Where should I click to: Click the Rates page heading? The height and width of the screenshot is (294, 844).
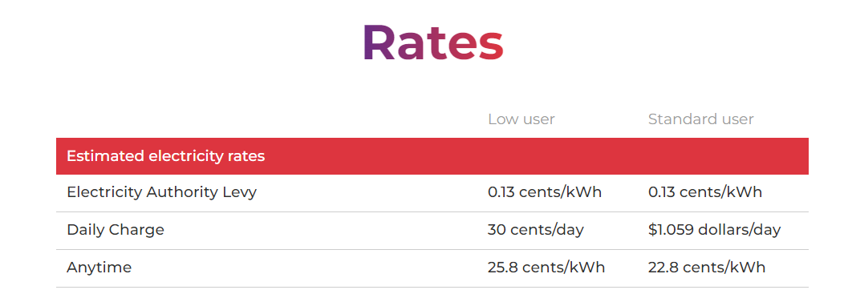point(433,42)
